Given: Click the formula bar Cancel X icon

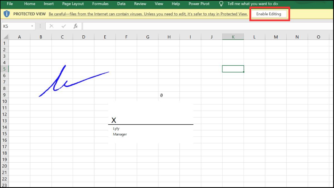Looking at the screenshot, I should 51,26.
